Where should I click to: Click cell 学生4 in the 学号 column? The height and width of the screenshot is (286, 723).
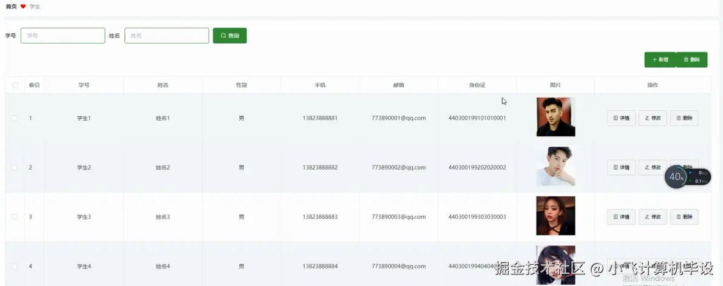click(x=84, y=266)
